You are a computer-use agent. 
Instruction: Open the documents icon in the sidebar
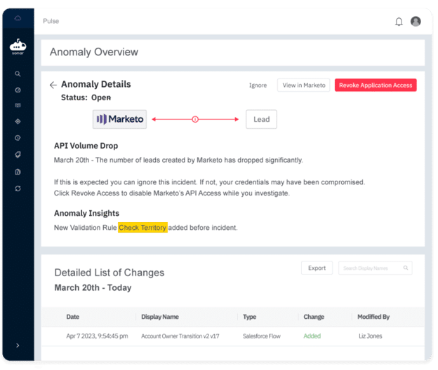18,172
